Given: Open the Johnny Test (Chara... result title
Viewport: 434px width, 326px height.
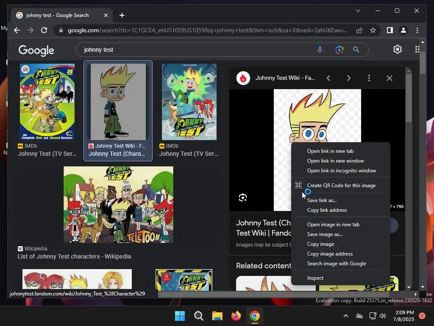Looking at the screenshot, I should [x=117, y=154].
